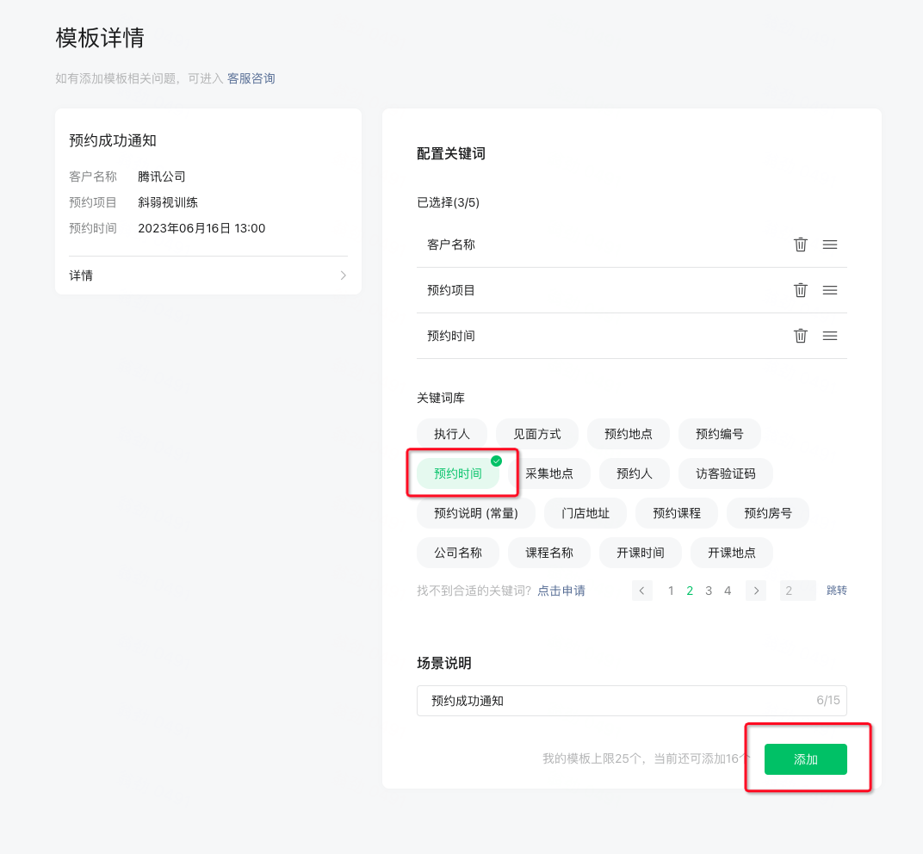The image size is (923, 854).
Task: Delete the 预约项目 keyword row
Action: 800,290
